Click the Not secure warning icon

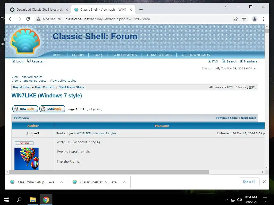click(39, 19)
